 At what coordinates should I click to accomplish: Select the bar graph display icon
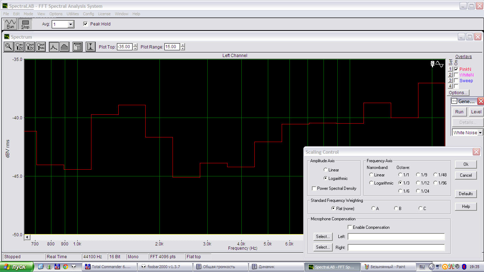pos(64,47)
